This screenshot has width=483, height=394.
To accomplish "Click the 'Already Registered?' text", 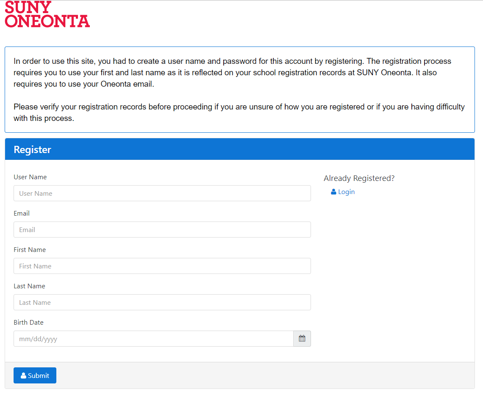I will tap(359, 178).
